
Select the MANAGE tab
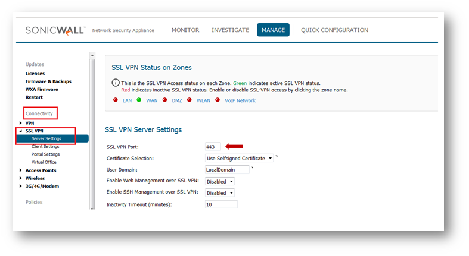tap(273, 30)
